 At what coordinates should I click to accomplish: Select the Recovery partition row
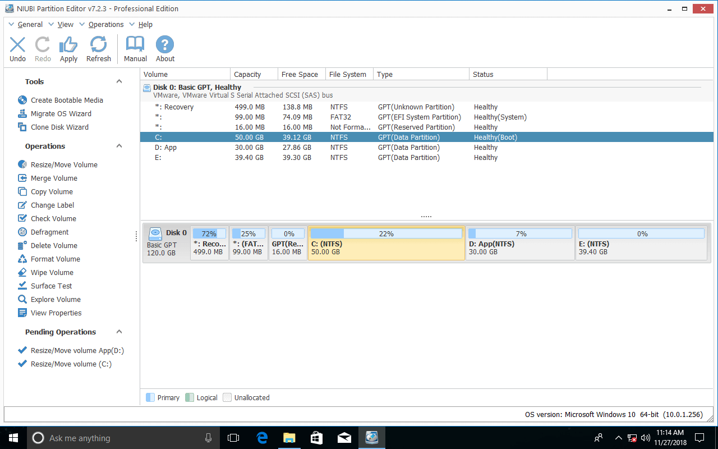[427, 107]
